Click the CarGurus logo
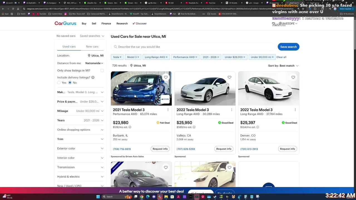This screenshot has width=356, height=200. pos(65,24)
